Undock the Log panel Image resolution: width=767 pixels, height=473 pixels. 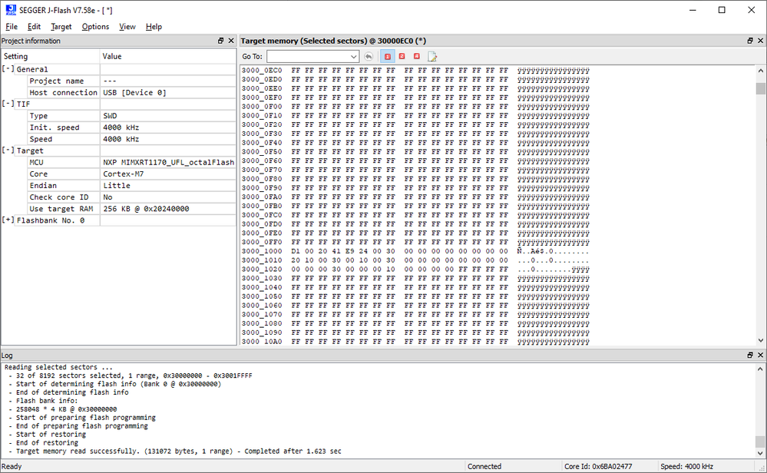tap(750, 355)
